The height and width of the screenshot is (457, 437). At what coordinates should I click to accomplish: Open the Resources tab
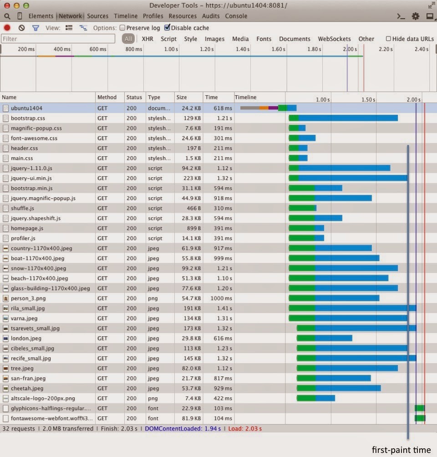pos(183,16)
